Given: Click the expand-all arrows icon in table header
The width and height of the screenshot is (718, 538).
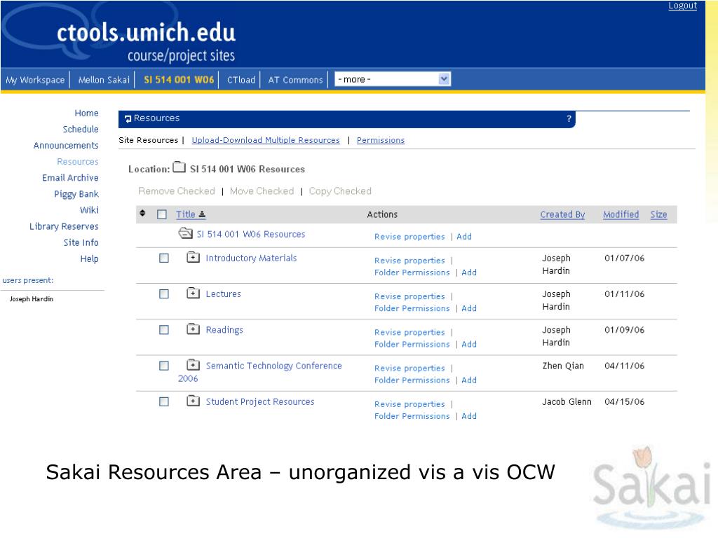Looking at the screenshot, I should pos(142,213).
